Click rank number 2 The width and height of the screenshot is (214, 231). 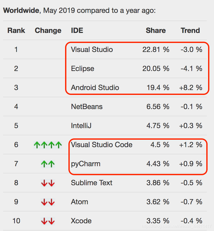coord(16,68)
